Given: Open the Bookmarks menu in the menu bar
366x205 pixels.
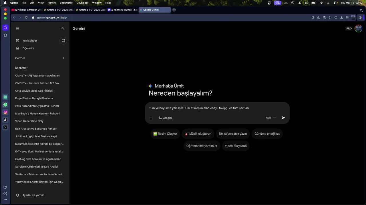Looking at the screenshot, I should (x=66, y=3).
